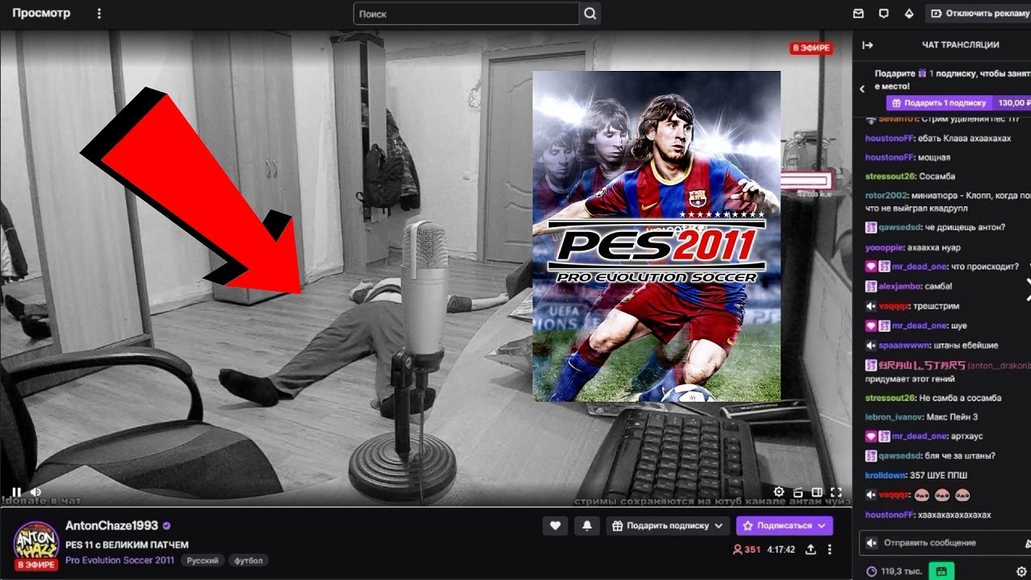Click ЧАТ ТРАНСЛЯЦИИ header
The width and height of the screenshot is (1031, 580).
(x=960, y=45)
